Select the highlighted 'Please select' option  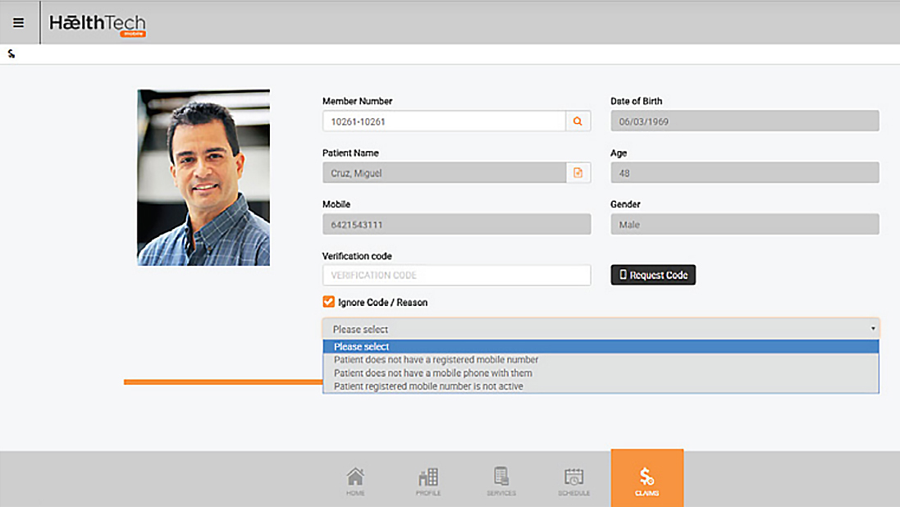(362, 346)
